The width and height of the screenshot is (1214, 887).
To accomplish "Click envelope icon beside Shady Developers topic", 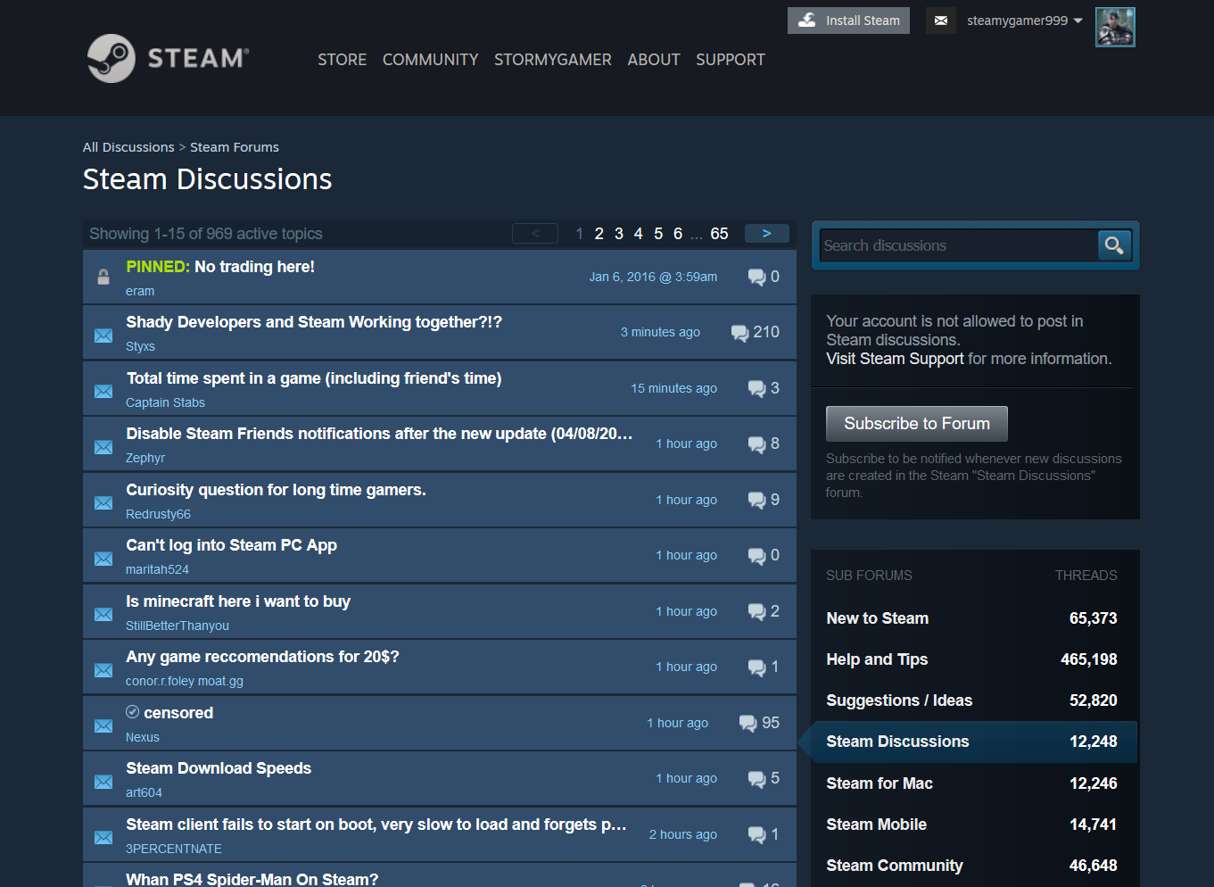I will (103, 336).
